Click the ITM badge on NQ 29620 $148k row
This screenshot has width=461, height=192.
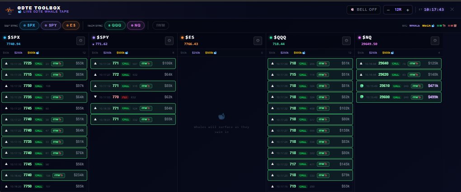coord(414,74)
